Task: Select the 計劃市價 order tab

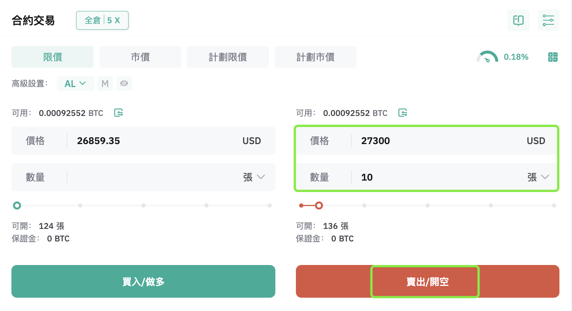Action: 316,57
